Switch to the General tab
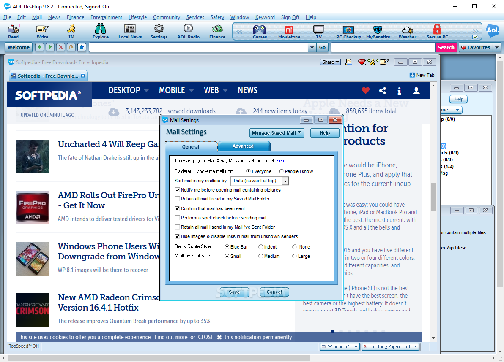504x362 pixels. click(x=191, y=146)
